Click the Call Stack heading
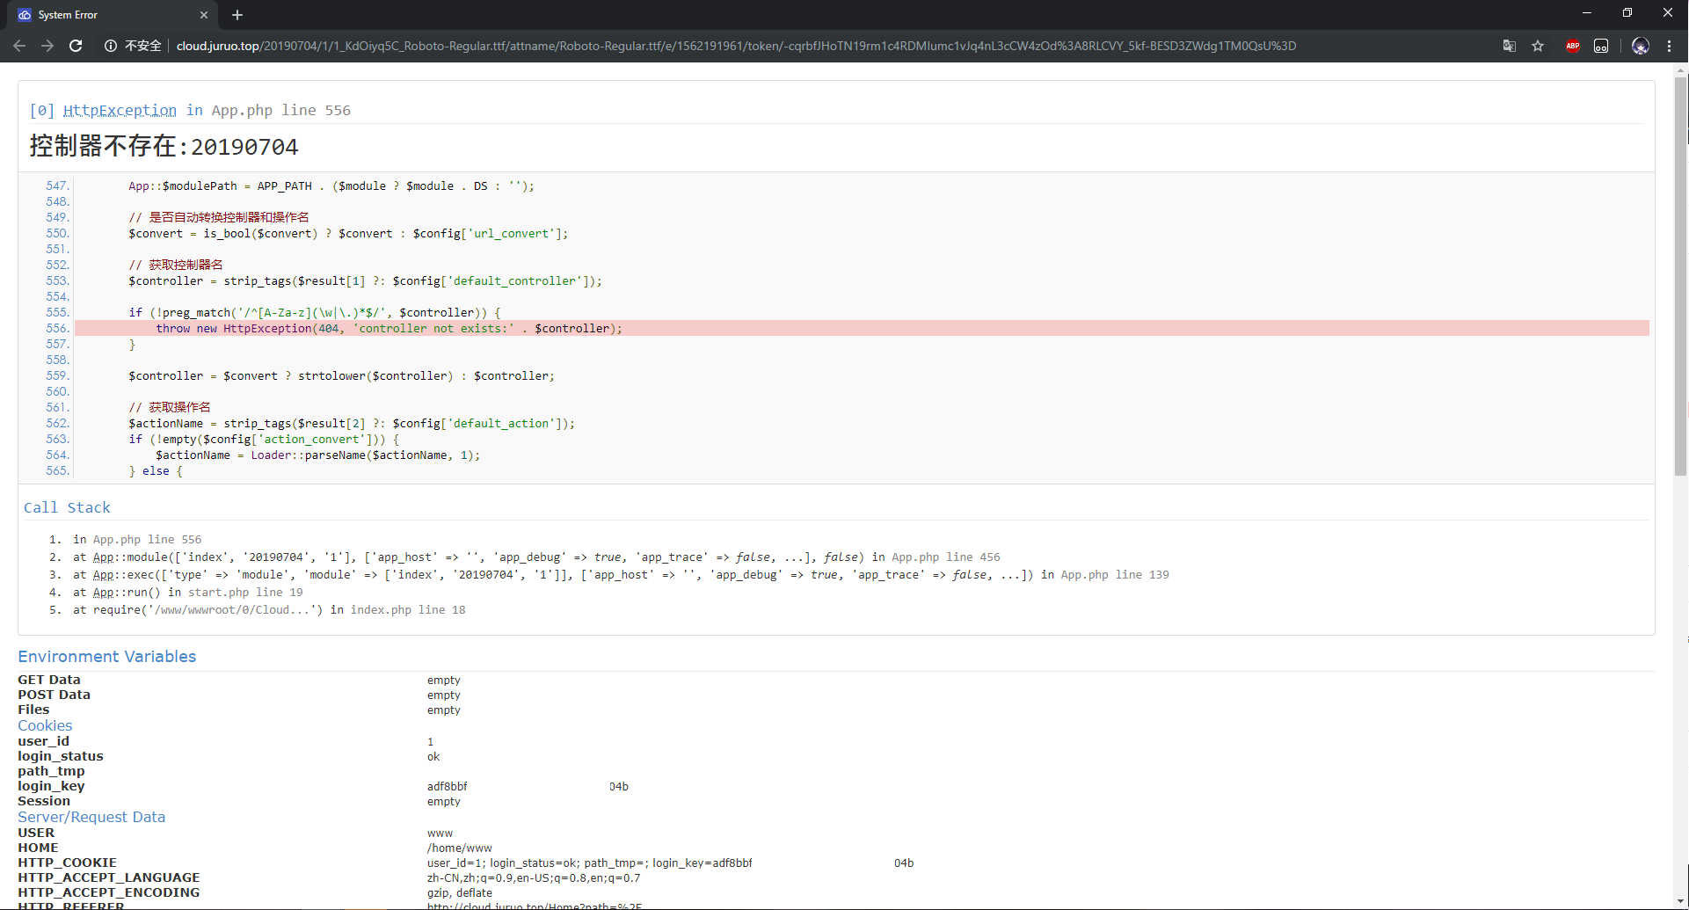This screenshot has height=910, width=1689. 67,507
